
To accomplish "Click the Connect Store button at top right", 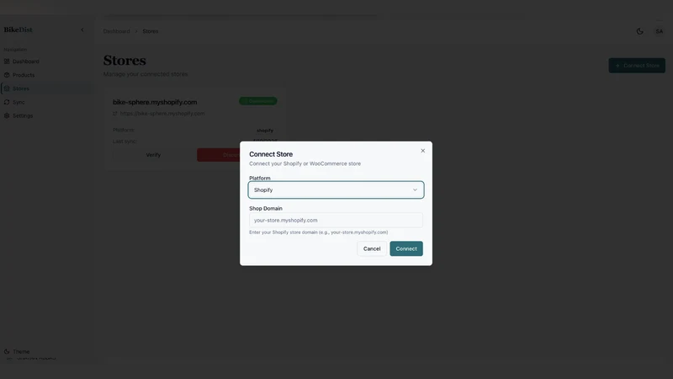I will (x=637, y=66).
